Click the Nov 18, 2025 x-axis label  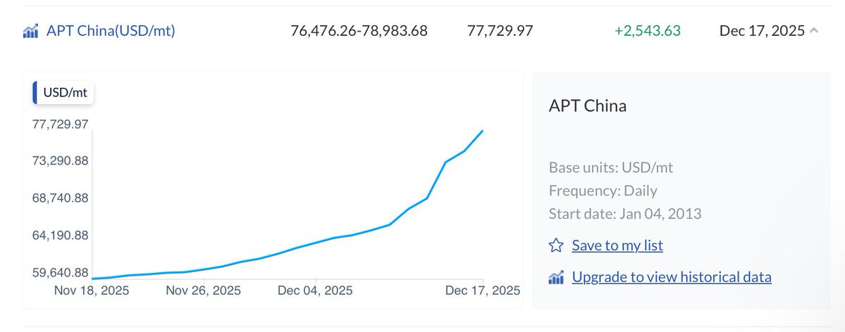coord(92,290)
